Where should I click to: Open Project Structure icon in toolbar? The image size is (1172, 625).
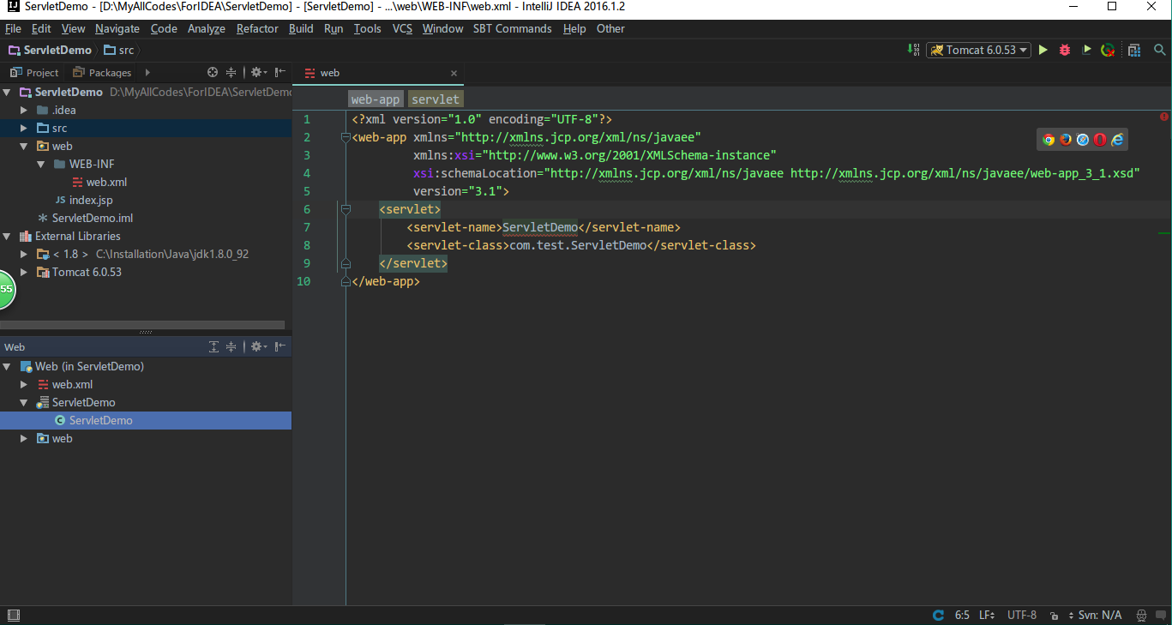coord(1134,50)
